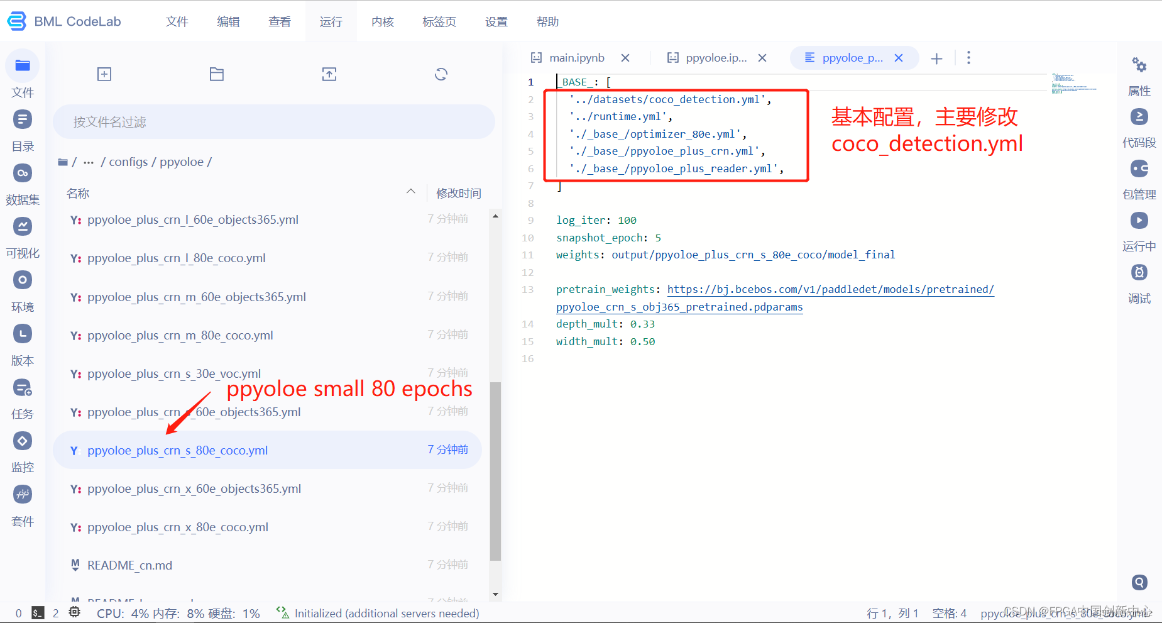Open the 目录 table of contents panel
Screen dimensions: 1162x623
point(23,119)
